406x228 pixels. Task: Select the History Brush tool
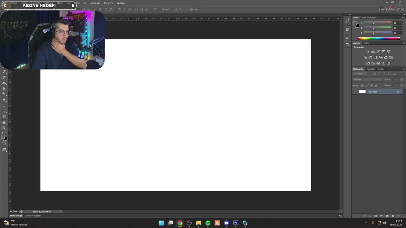pyautogui.click(x=4, y=72)
